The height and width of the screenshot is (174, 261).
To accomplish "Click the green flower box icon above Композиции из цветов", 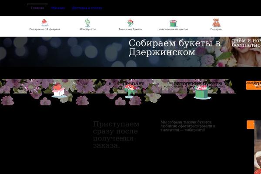I will point(173,23).
